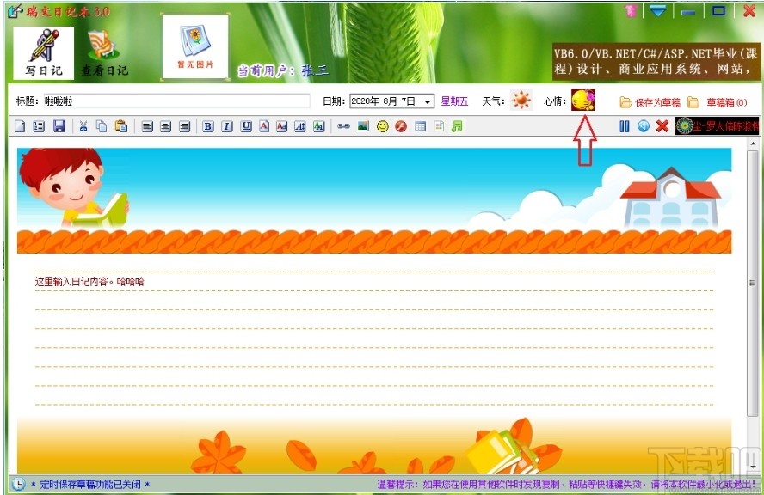Open the 写日记 write diary tab

[x=43, y=52]
